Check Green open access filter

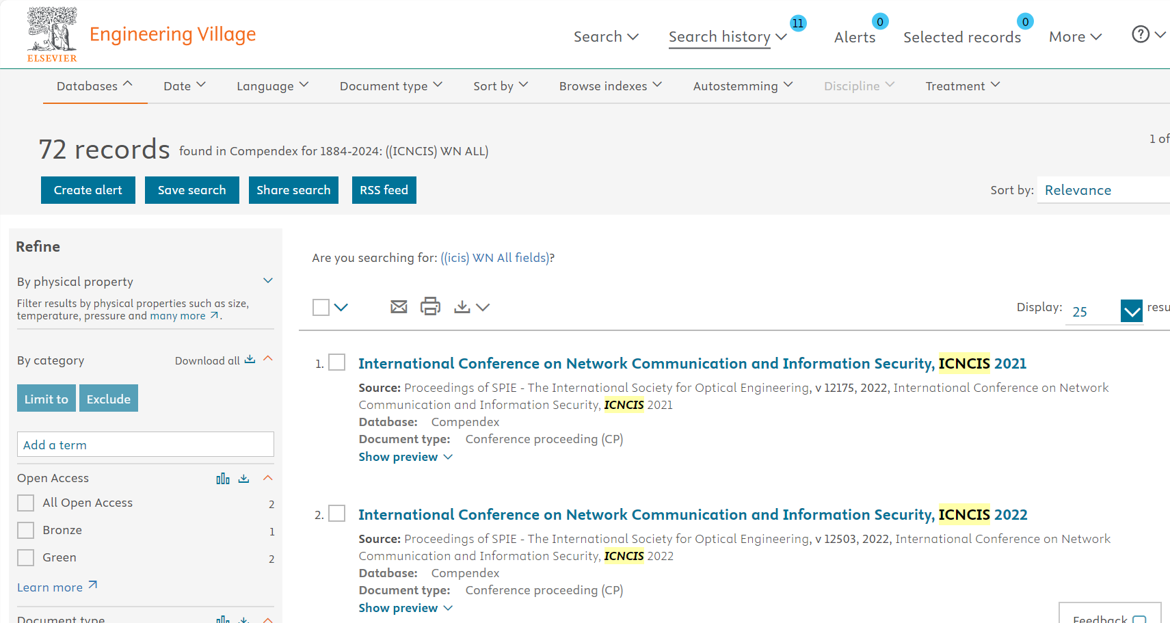click(x=25, y=557)
